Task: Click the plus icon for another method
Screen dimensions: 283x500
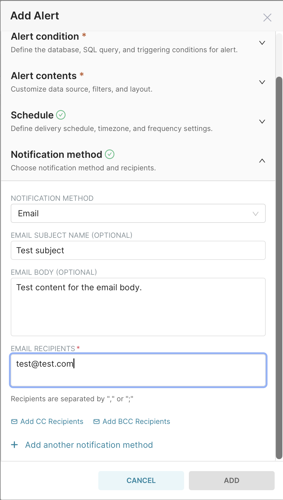Action: [x=14, y=445]
